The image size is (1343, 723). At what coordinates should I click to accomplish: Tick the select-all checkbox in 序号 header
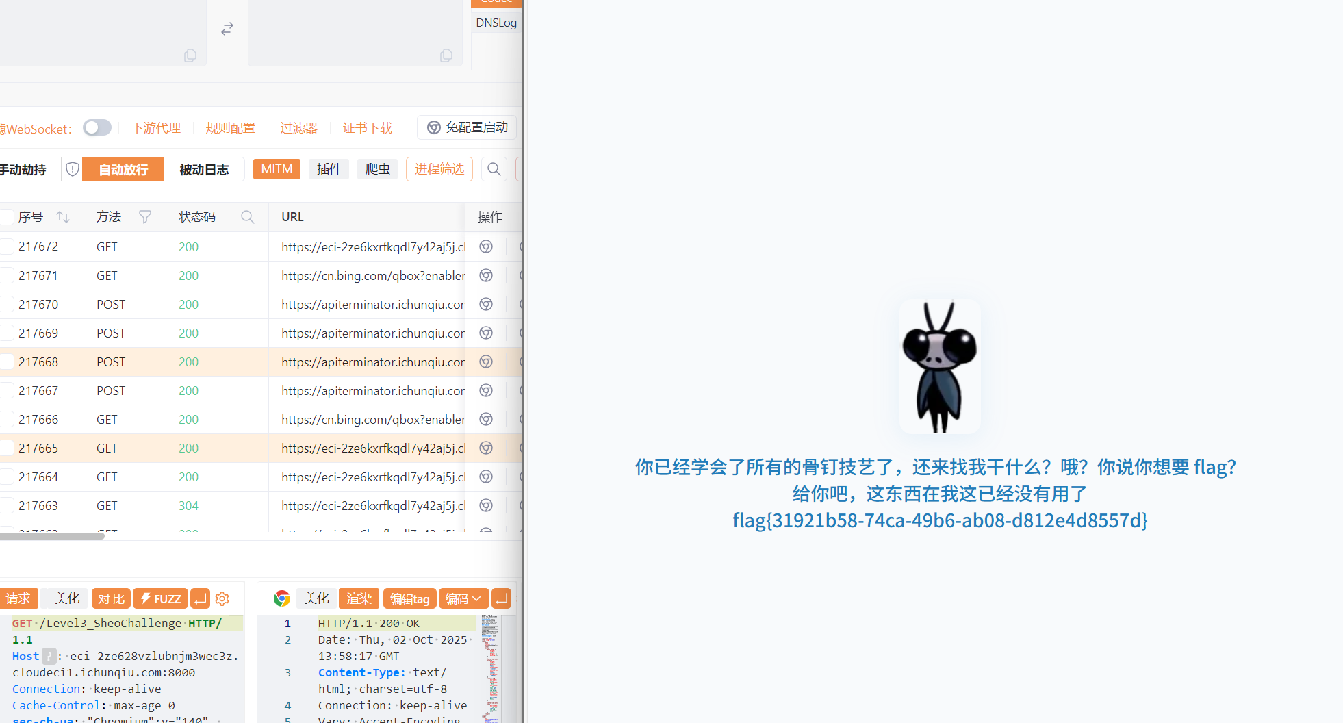click(7, 217)
